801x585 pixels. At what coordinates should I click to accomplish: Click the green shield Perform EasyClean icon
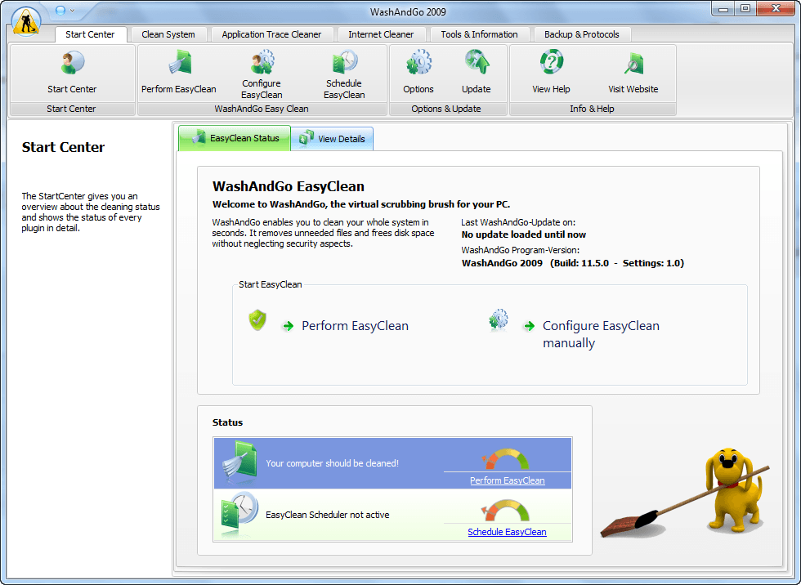[x=257, y=320]
